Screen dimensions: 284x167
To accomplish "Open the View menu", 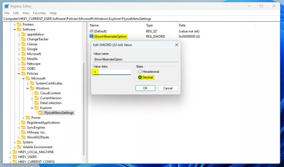I will [x=26, y=13].
